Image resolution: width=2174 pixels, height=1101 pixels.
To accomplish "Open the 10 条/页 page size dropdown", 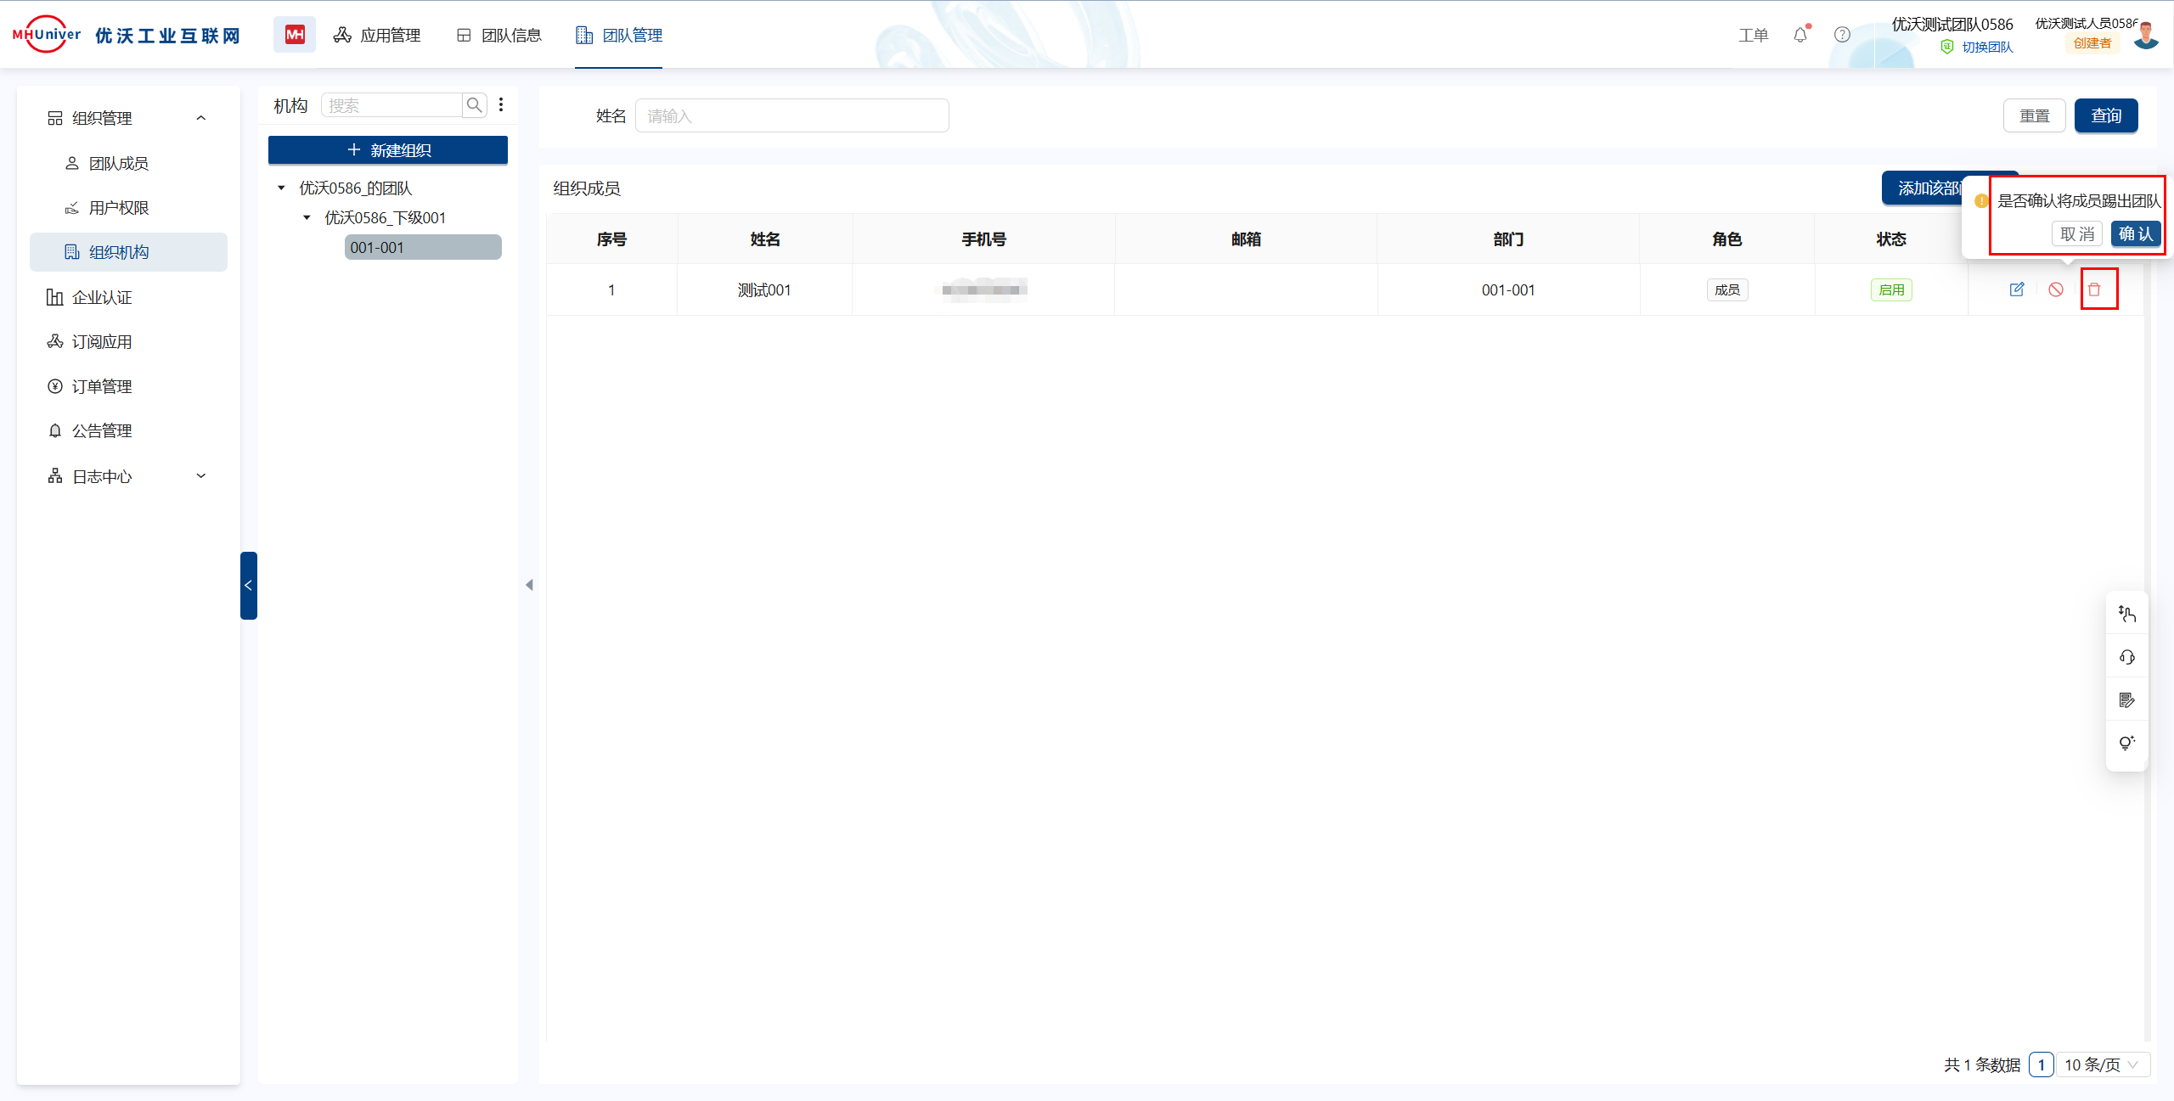I will click(2102, 1064).
